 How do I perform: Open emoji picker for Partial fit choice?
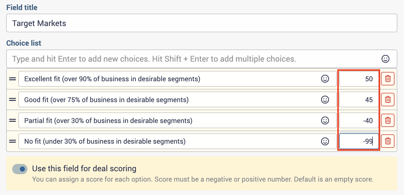tap(325, 120)
